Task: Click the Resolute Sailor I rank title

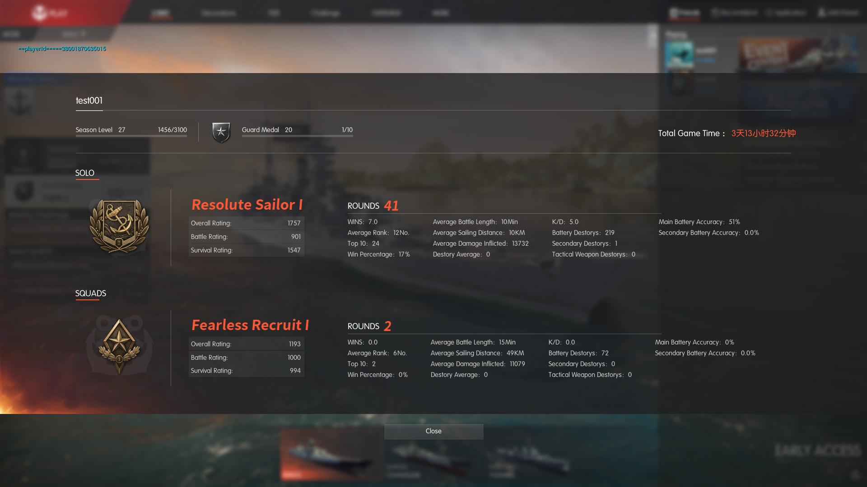Action: (x=247, y=205)
